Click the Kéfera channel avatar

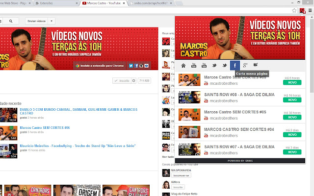(166, 185)
